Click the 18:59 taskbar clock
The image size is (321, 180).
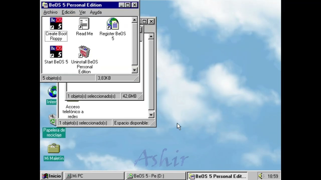click(273, 176)
